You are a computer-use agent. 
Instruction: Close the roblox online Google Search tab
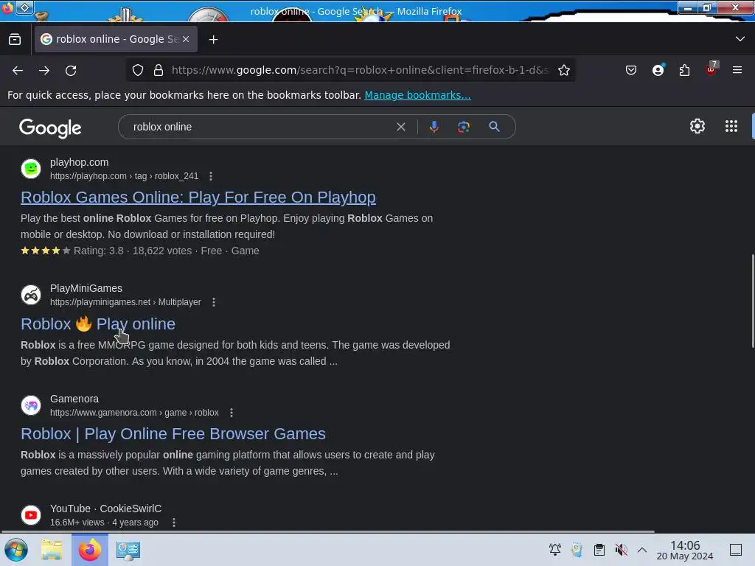(x=186, y=40)
